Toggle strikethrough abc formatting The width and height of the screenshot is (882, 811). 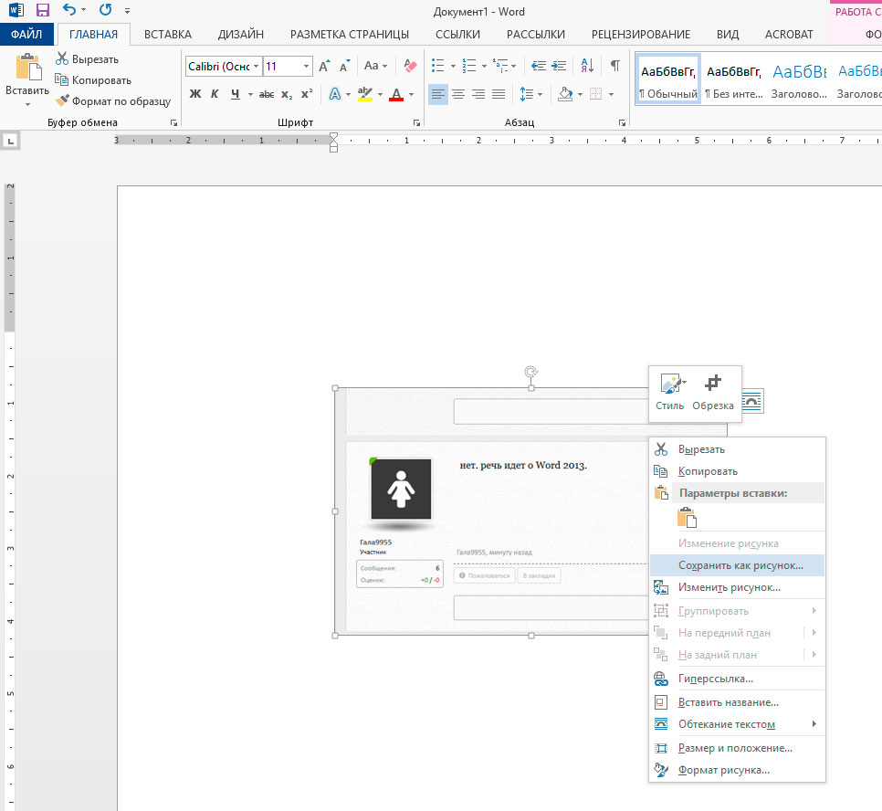(x=267, y=94)
